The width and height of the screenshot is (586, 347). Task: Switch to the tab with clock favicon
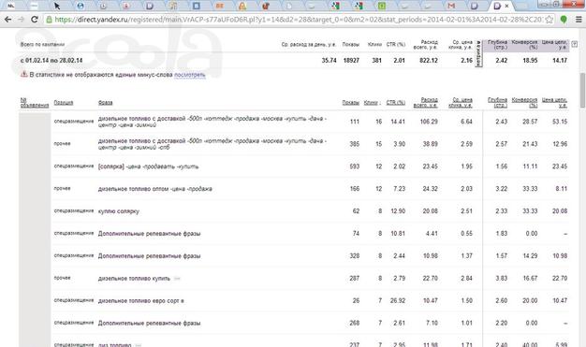103,6
